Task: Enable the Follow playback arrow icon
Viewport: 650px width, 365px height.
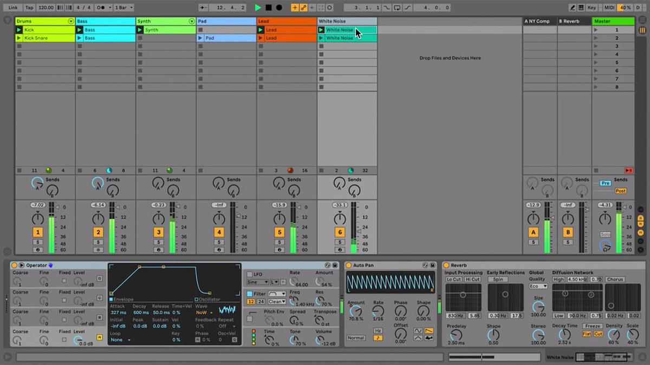Action: 204,7
